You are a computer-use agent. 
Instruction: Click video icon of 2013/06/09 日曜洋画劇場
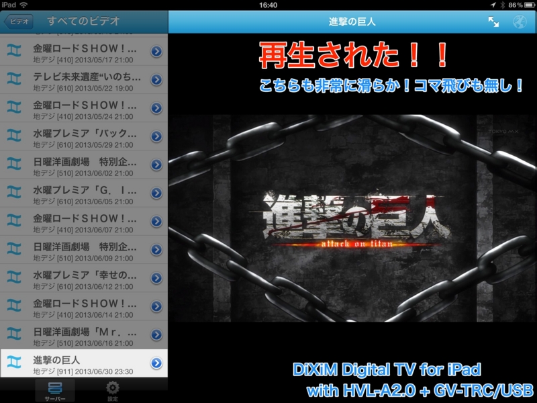click(x=14, y=249)
